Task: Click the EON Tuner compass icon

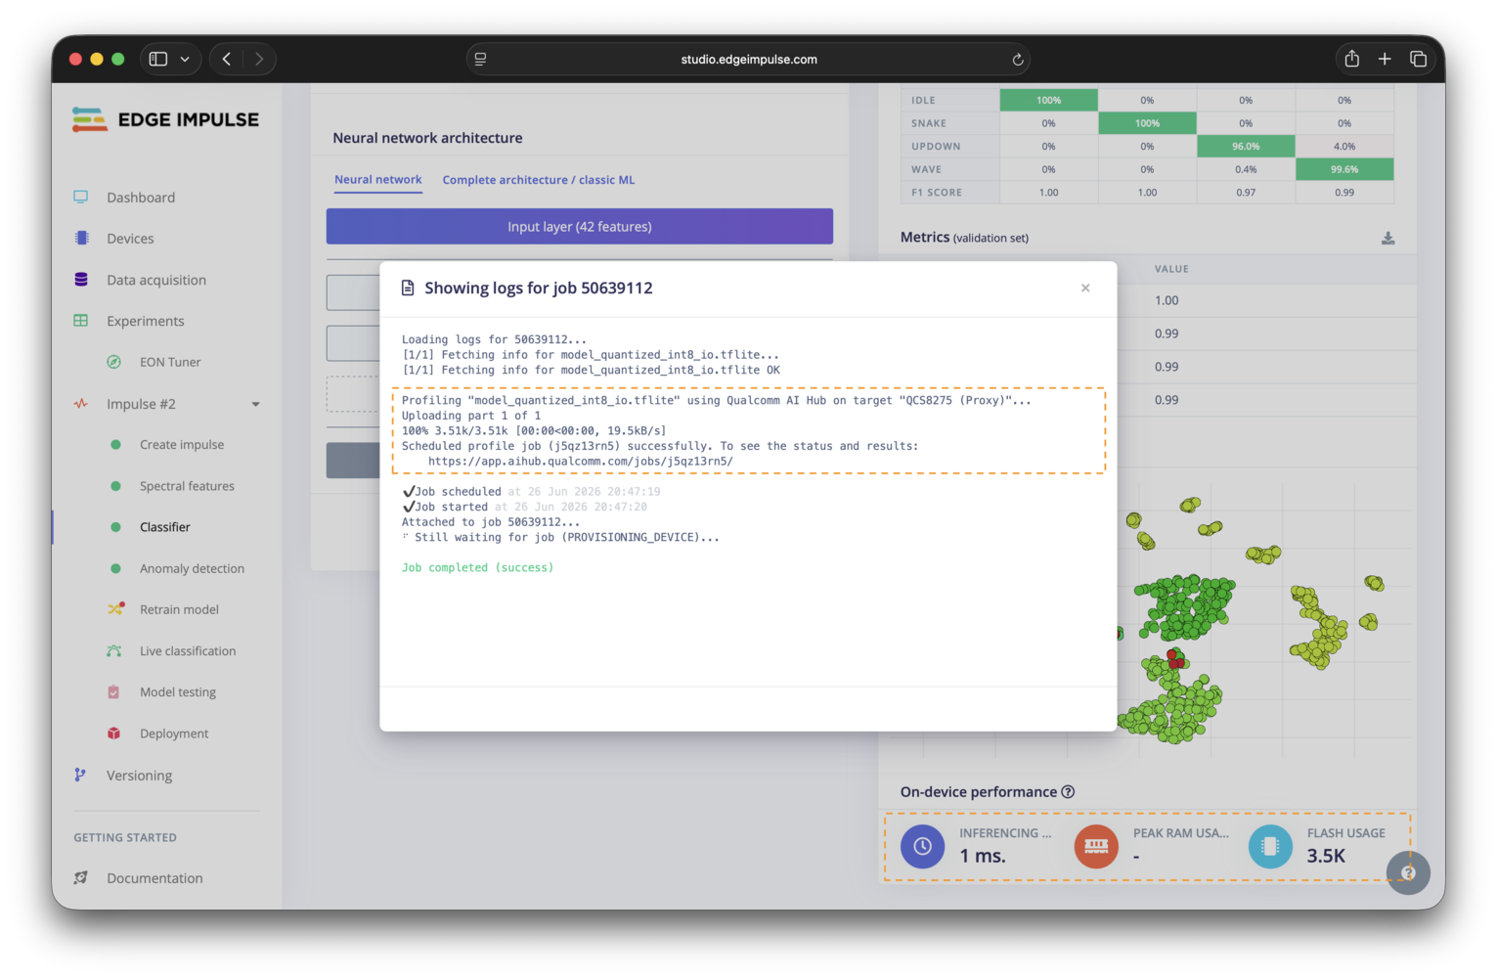Action: point(114,362)
